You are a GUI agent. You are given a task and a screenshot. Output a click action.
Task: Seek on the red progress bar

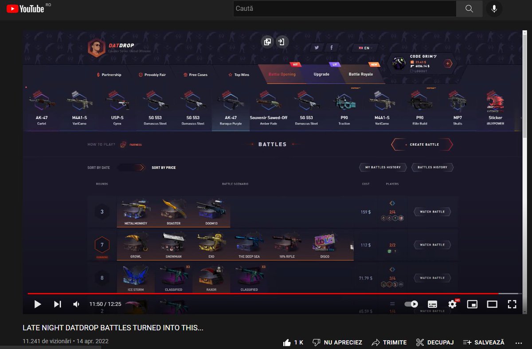coord(274,294)
